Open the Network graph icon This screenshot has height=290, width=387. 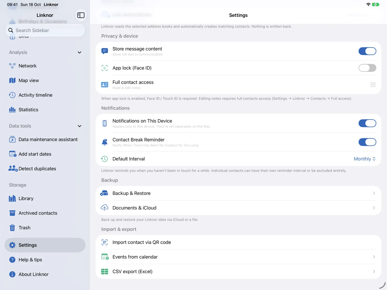point(12,66)
